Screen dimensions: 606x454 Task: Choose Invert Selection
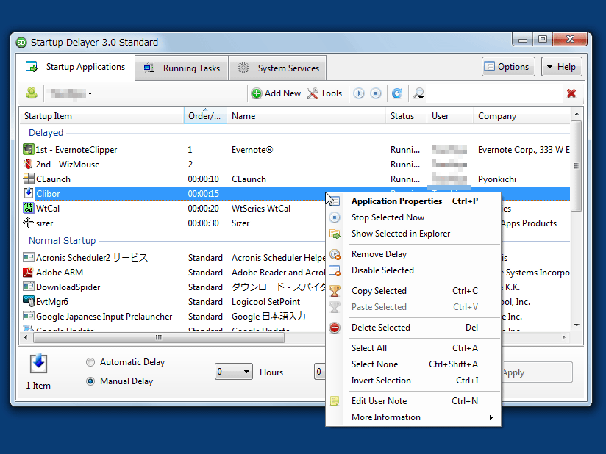point(414,381)
